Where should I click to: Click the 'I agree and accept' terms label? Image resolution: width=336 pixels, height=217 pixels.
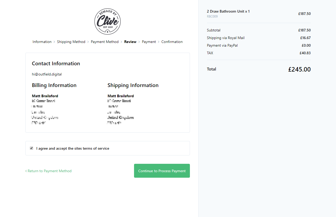point(73,149)
